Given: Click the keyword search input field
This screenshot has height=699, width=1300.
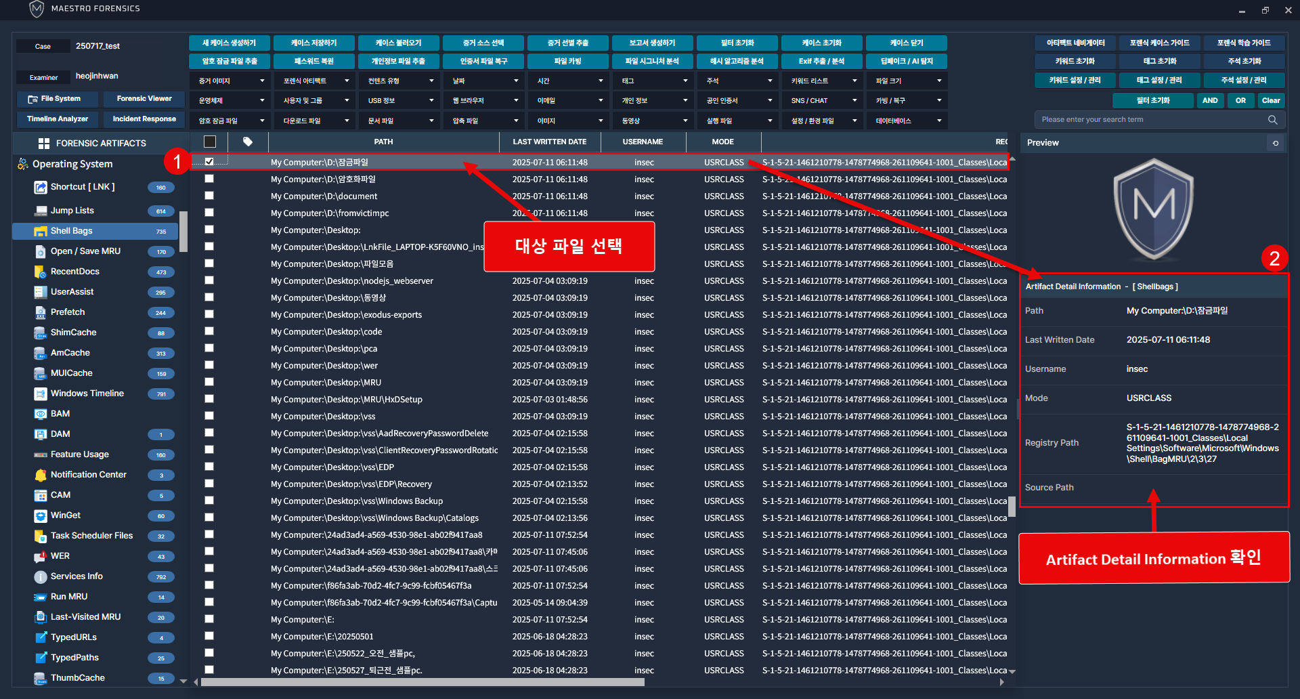Looking at the screenshot, I should 1151,120.
